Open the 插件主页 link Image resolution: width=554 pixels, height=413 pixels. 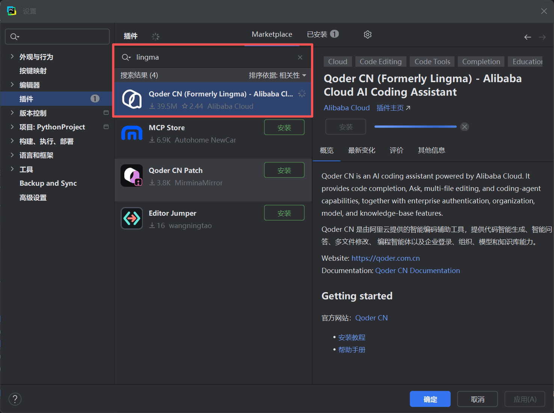click(393, 108)
